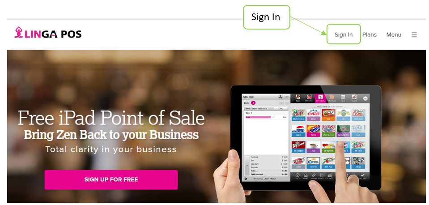Expand the totals panel arrow beside Subtotal

coord(246,165)
